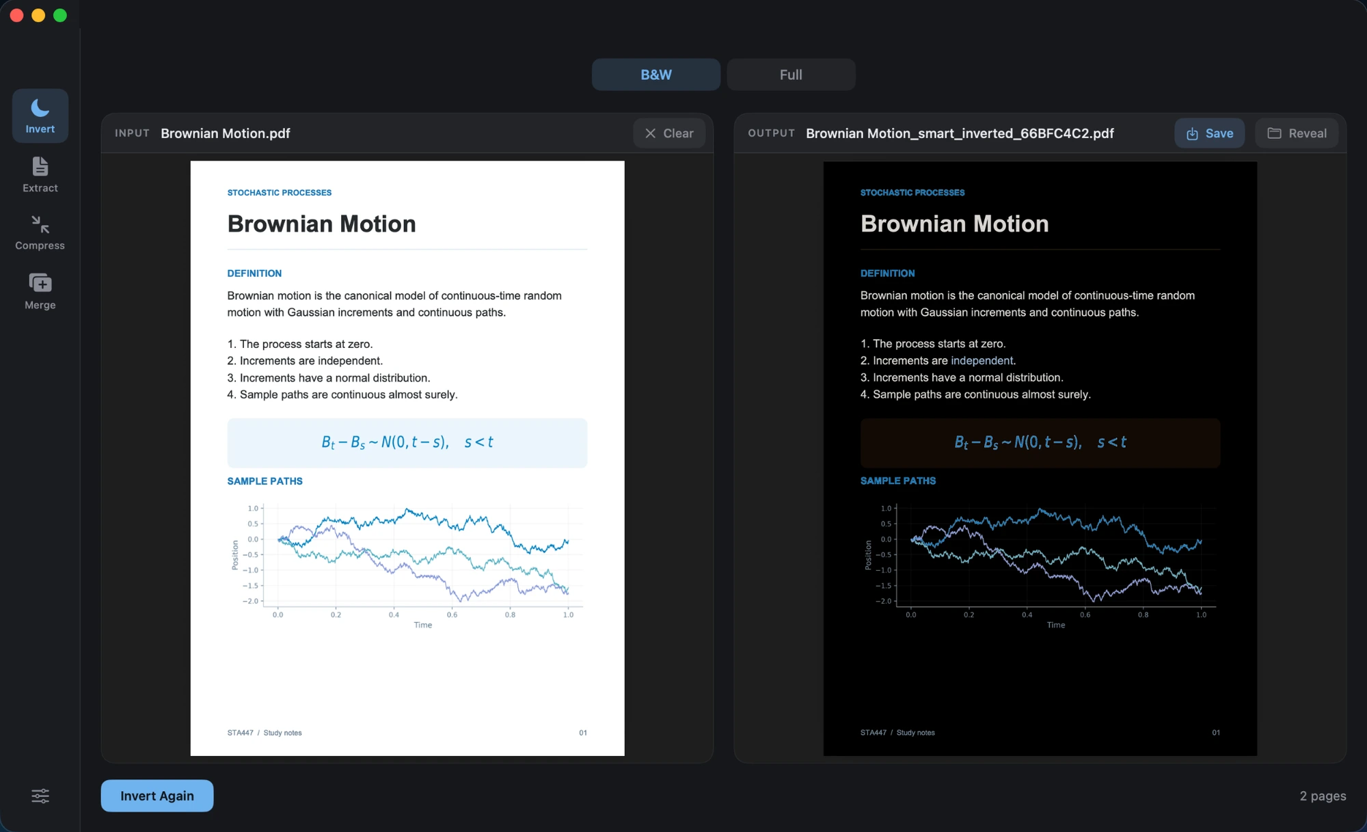Viewport: 1367px width, 832px height.
Task: Click the OUTPUT panel label
Action: coord(772,133)
